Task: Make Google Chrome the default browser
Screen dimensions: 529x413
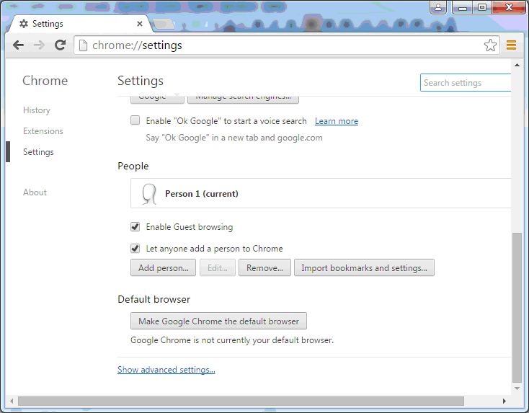Action: pos(218,321)
